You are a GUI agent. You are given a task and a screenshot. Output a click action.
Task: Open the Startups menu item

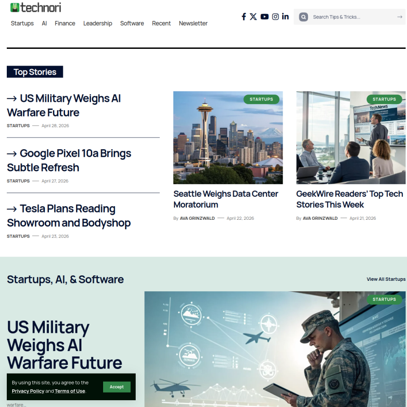click(x=22, y=24)
